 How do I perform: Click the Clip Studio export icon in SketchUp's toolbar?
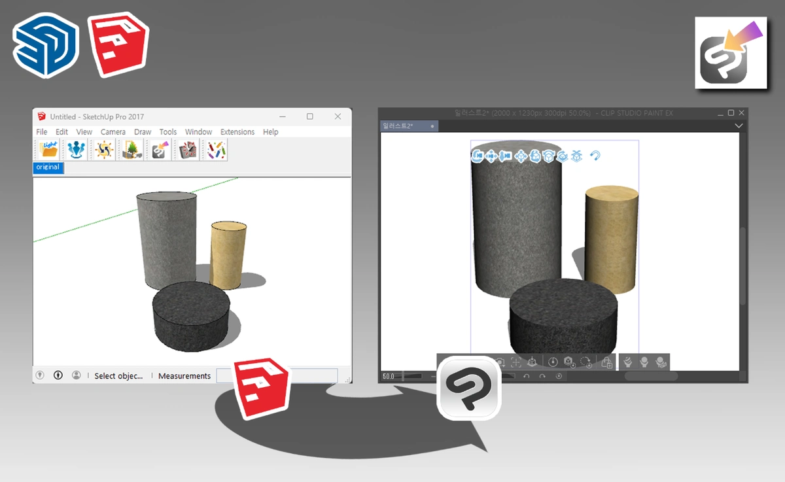coord(162,149)
